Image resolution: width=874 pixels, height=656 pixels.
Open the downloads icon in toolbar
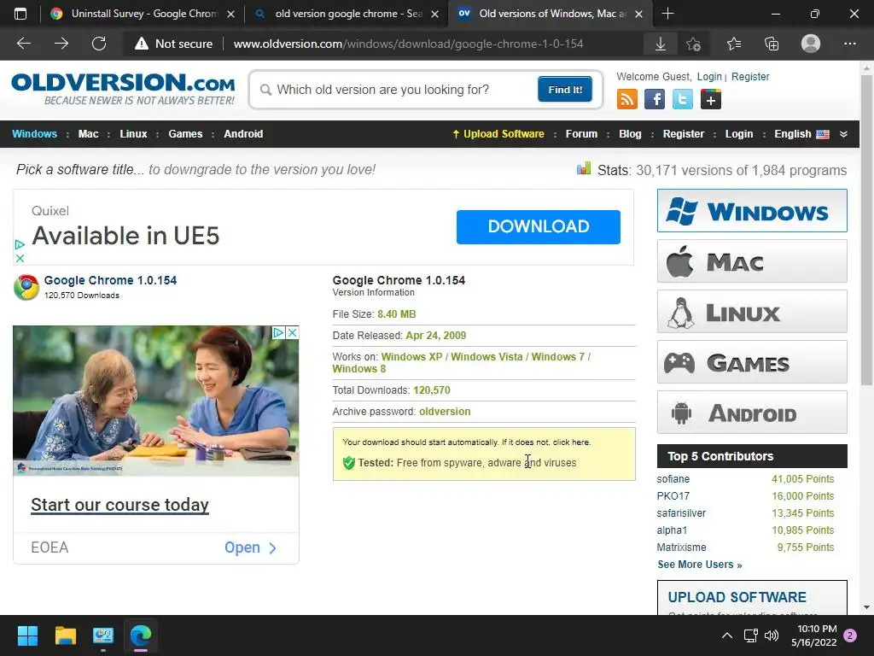661,44
